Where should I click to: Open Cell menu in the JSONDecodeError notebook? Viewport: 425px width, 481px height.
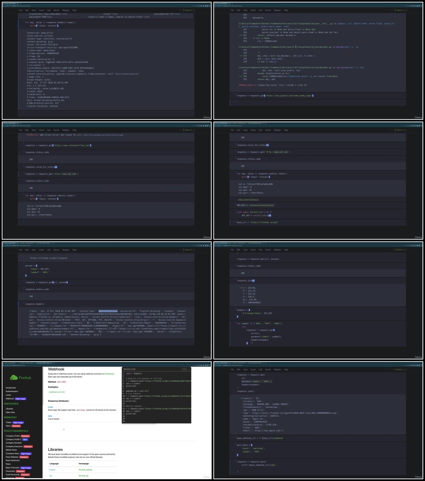pyautogui.click(x=260, y=10)
